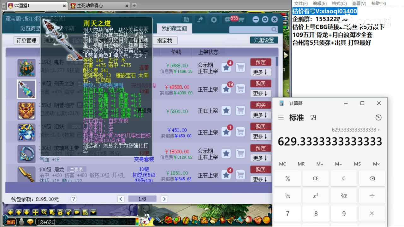Switch to 我的藏宝阁 tab
Screen dimensions: 404x227
click(x=174, y=28)
